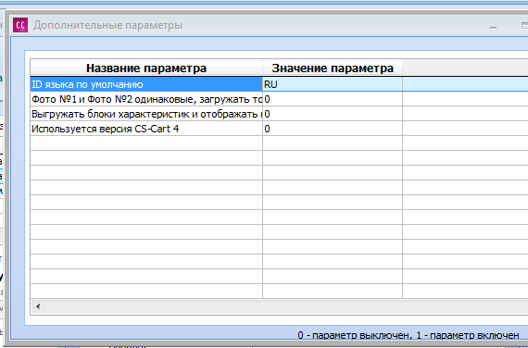Image resolution: width=528 pixels, height=348 pixels.
Task: Minimize the Дополнительные параметры window
Action: click(x=494, y=26)
